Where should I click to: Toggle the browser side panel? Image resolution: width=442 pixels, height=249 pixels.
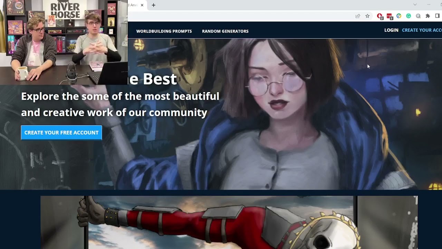click(437, 16)
